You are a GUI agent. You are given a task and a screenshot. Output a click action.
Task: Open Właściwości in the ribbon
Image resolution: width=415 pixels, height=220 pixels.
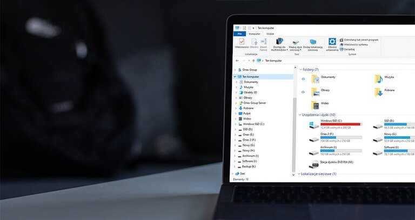pos(242,43)
